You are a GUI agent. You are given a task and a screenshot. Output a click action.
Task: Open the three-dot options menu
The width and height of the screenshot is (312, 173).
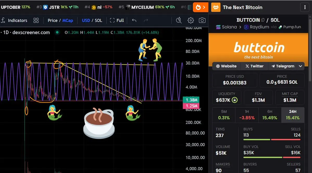pos(305,7)
